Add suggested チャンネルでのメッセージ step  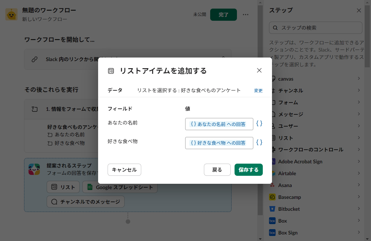(86, 202)
